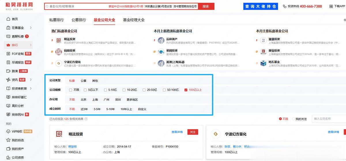The image size is (346, 161).
Task: Open 首页 home icon in sidebar
Action: [8, 19]
